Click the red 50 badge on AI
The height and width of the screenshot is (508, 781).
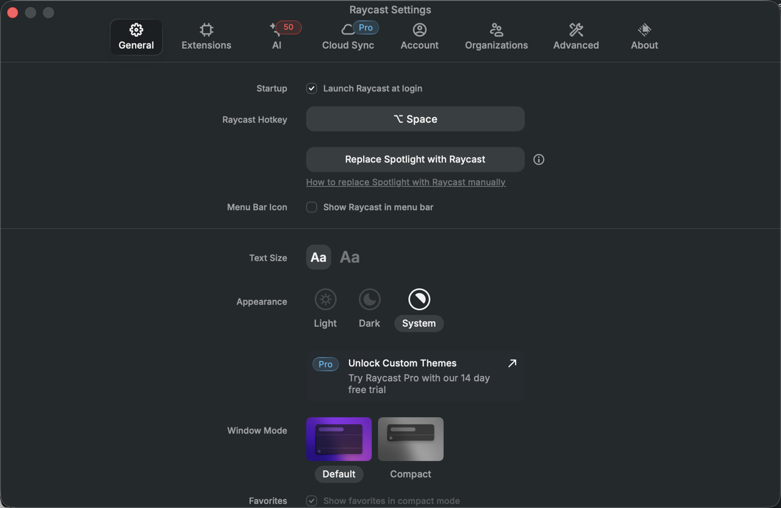point(289,27)
